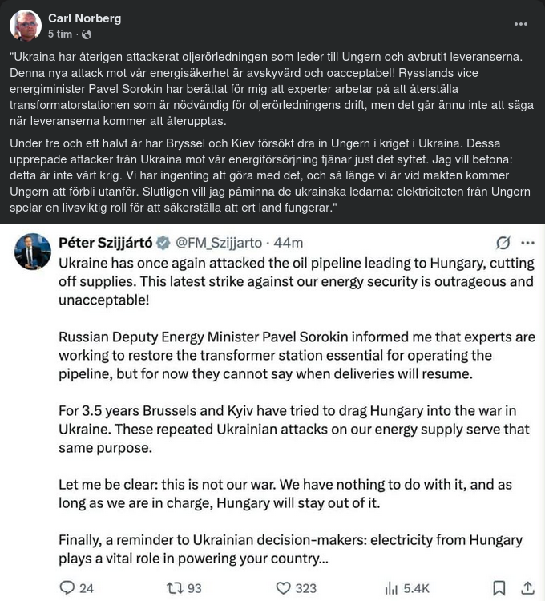Screen dimensions: 545x601
Task: Click the Grok icon on the tweet
Action: (x=503, y=243)
